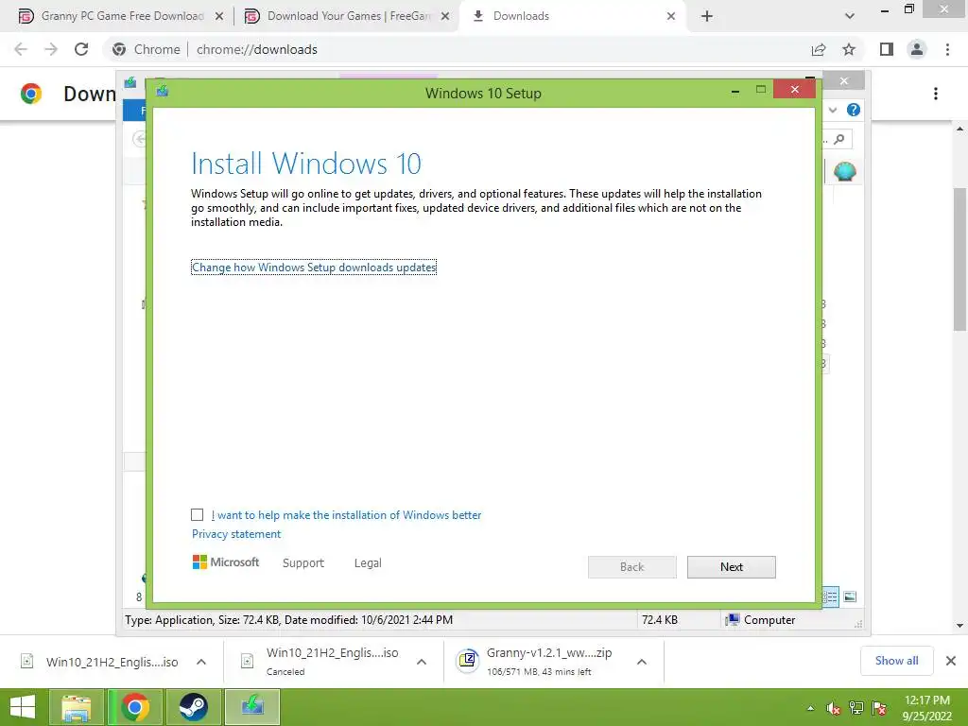Expand options for canceled Win10 iso download
Viewport: 968px width, 726px height.
(x=422, y=662)
